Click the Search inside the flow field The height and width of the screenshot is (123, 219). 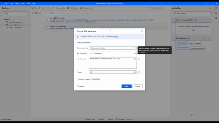[157, 8]
